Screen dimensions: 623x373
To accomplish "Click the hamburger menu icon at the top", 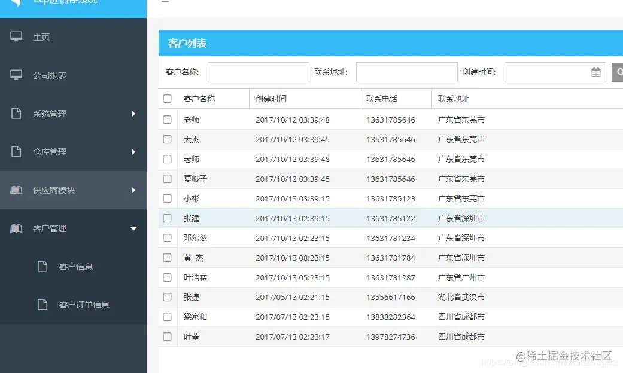I will (x=166, y=1).
